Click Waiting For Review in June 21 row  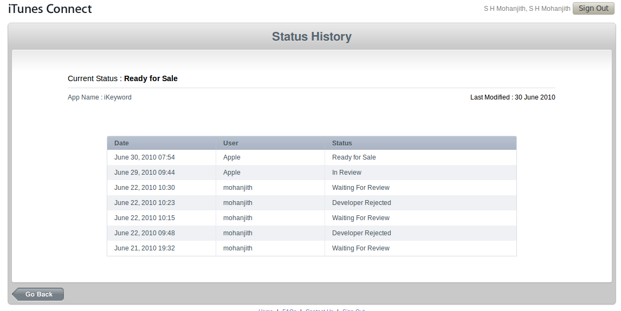(x=360, y=248)
